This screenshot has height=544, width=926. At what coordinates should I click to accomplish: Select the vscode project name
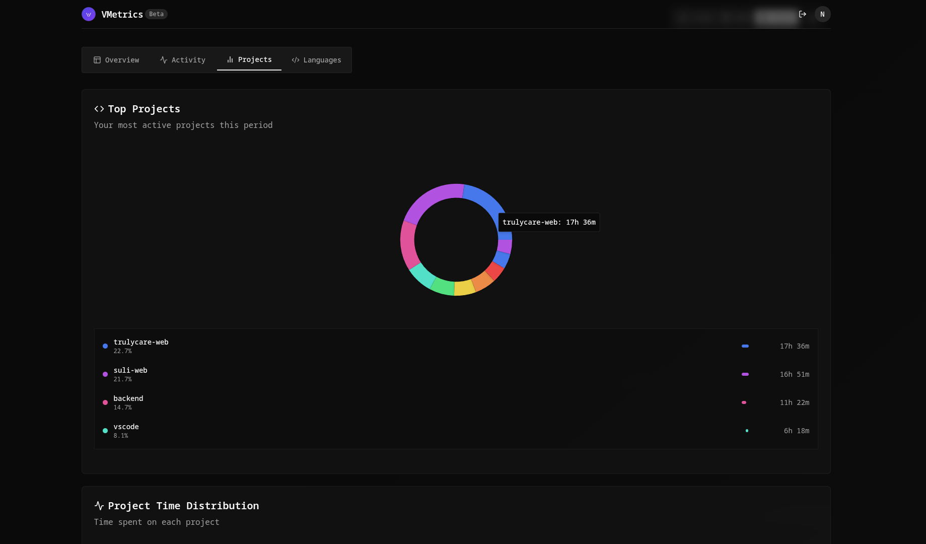coord(126,427)
